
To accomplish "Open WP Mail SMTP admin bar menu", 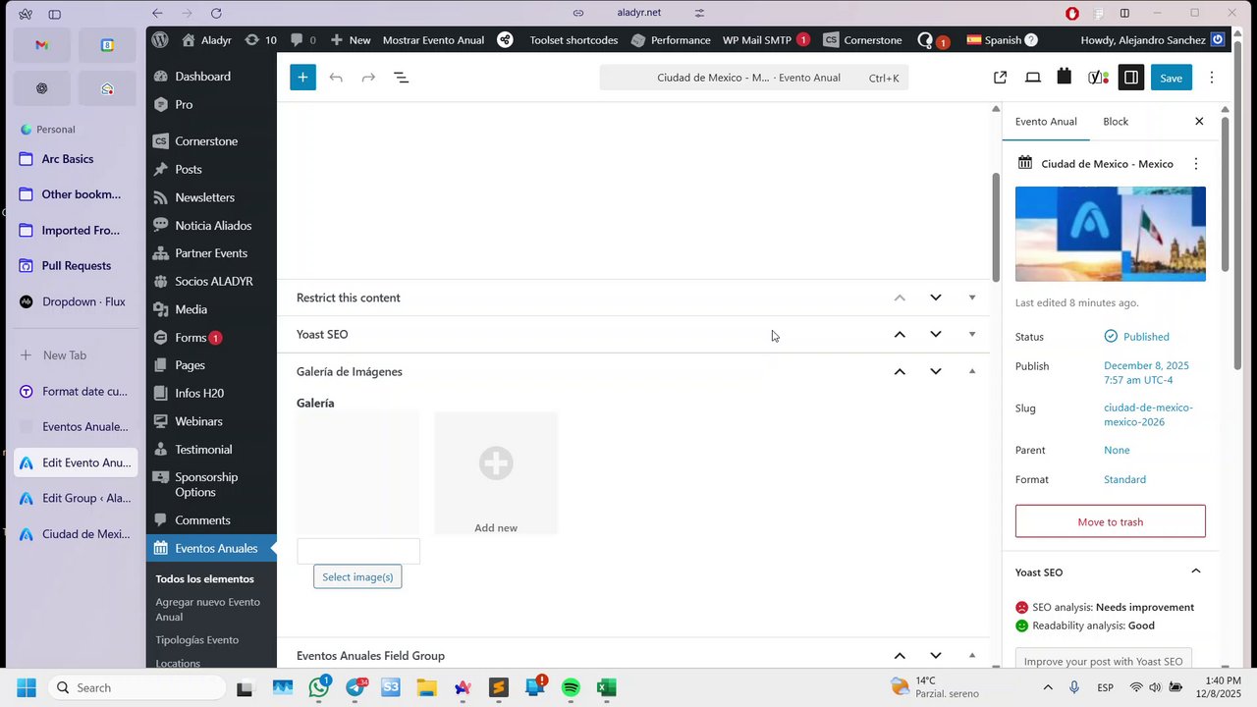I will pos(765,40).
